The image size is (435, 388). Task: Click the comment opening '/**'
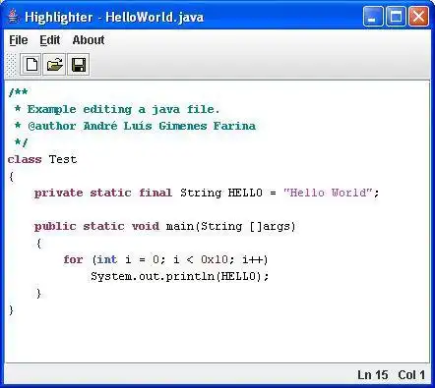point(18,92)
